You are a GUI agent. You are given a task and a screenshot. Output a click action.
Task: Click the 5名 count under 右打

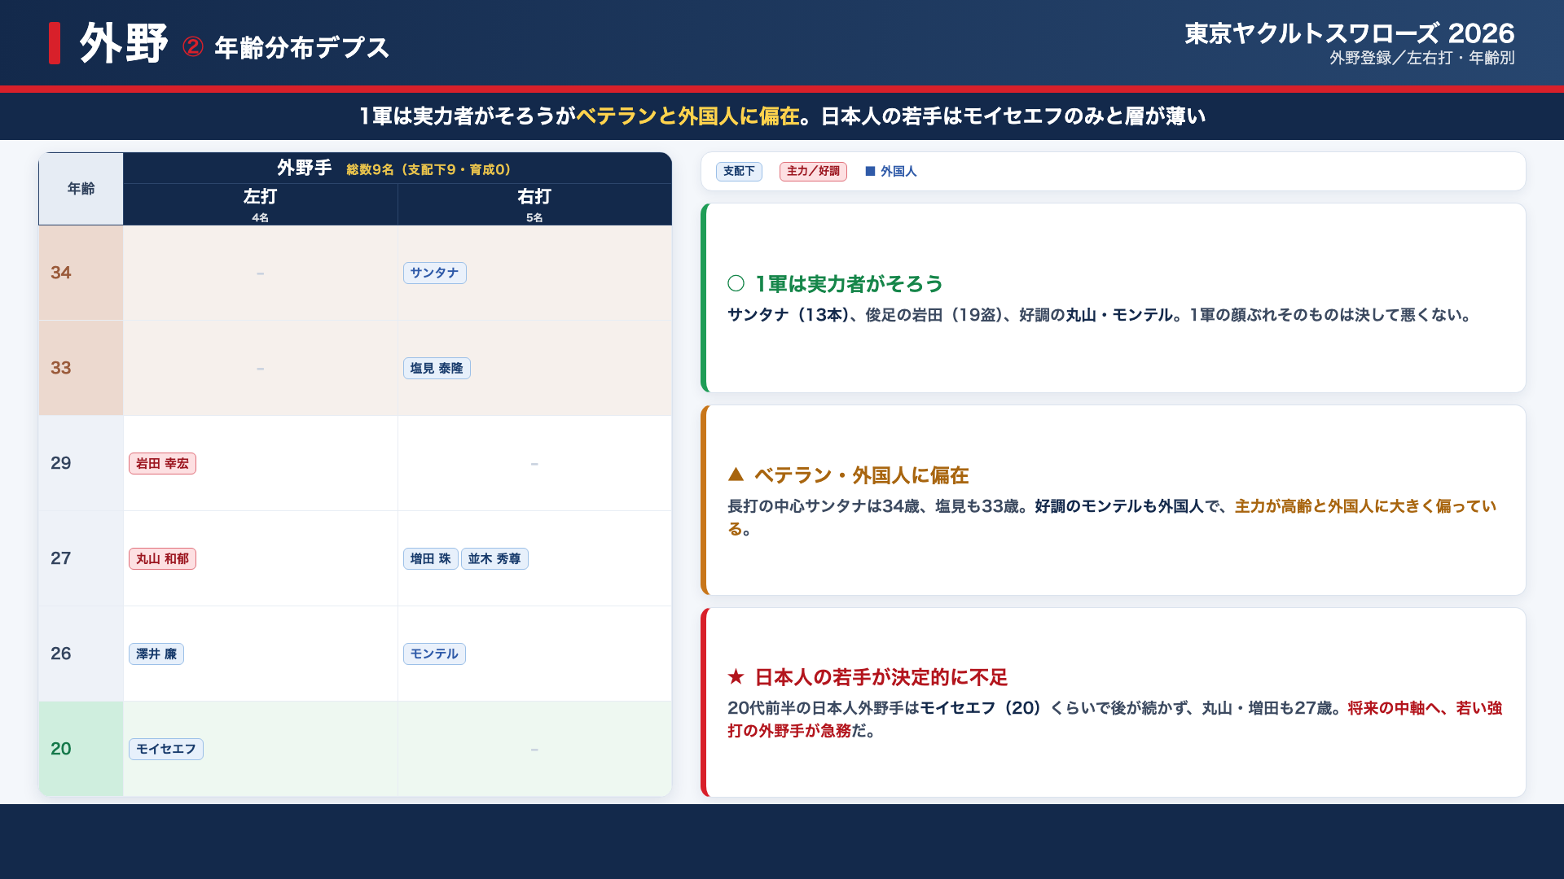point(534,217)
